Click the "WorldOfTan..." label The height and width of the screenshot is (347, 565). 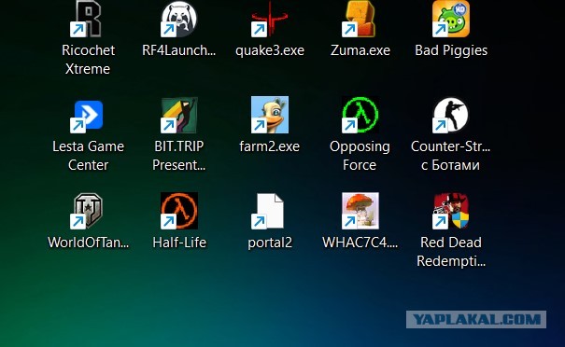[x=89, y=243]
